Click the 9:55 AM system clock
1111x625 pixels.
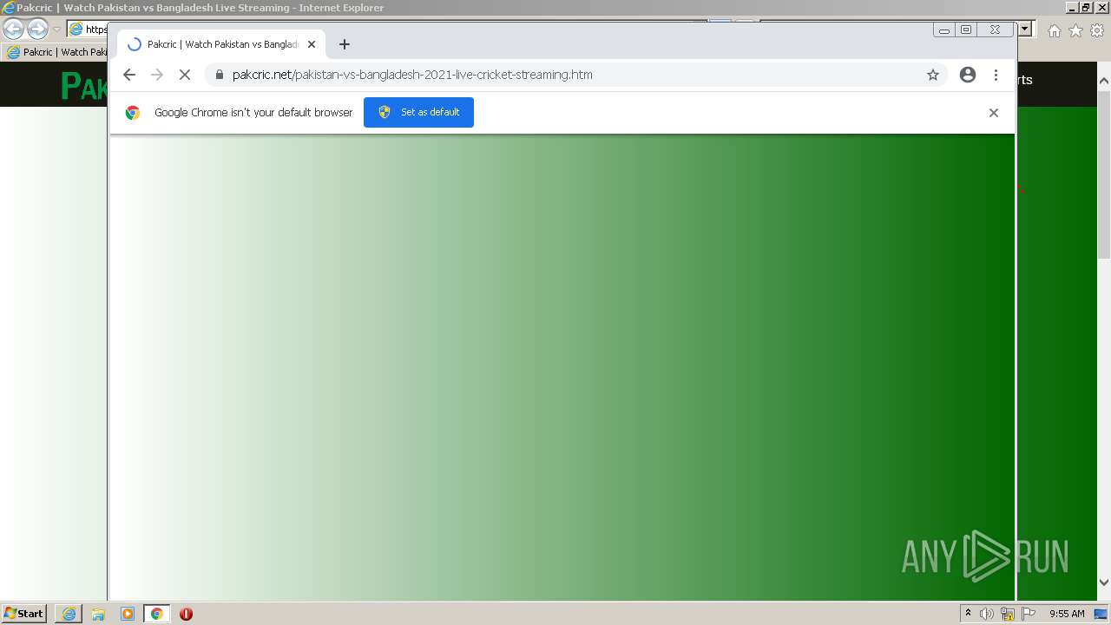click(1067, 614)
